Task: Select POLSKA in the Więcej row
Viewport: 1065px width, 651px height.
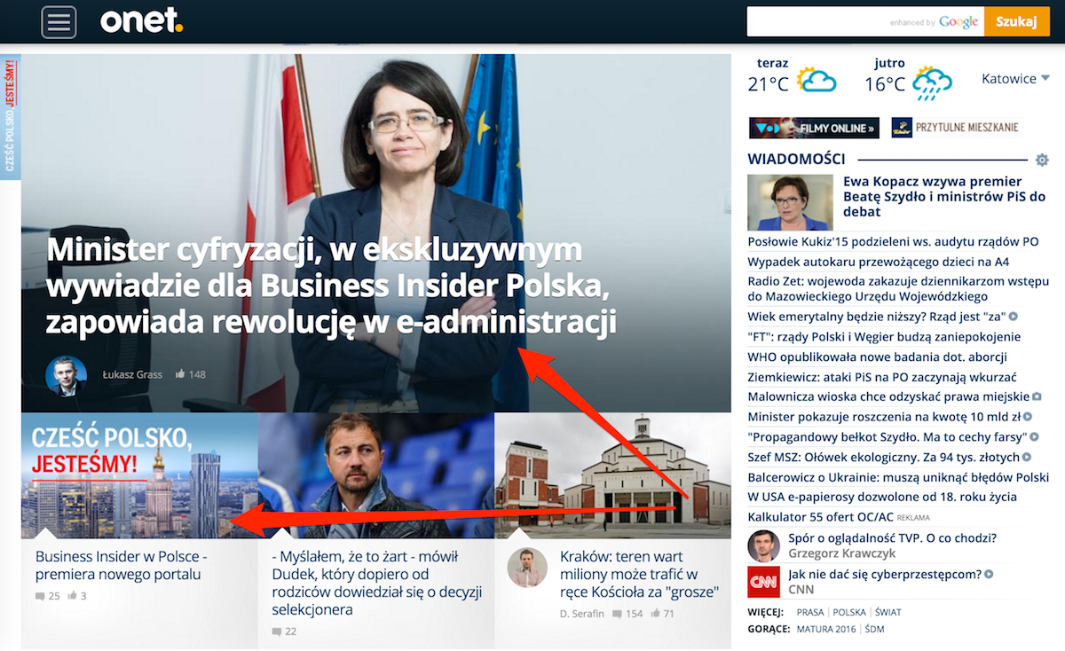Action: click(x=849, y=613)
